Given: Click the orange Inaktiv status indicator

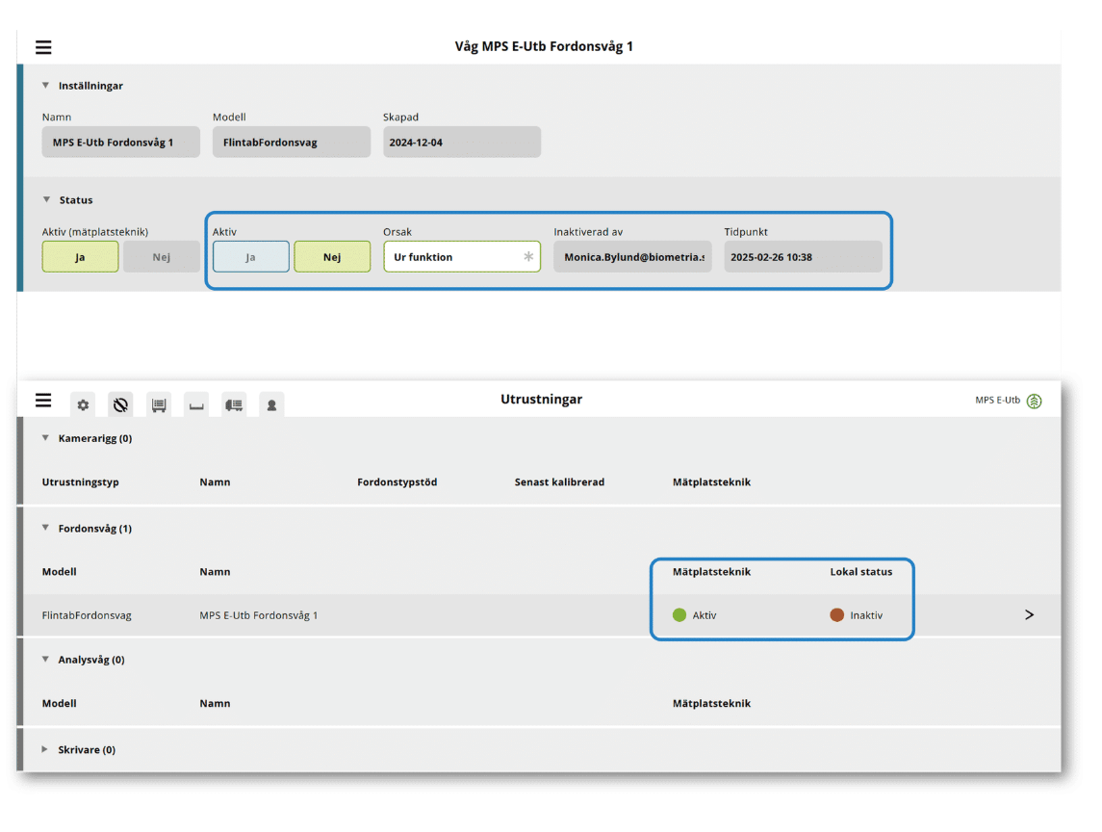Looking at the screenshot, I should click(x=836, y=615).
